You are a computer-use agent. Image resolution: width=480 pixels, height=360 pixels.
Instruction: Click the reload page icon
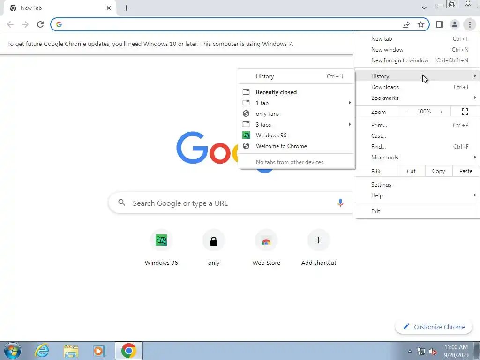pyautogui.click(x=40, y=24)
